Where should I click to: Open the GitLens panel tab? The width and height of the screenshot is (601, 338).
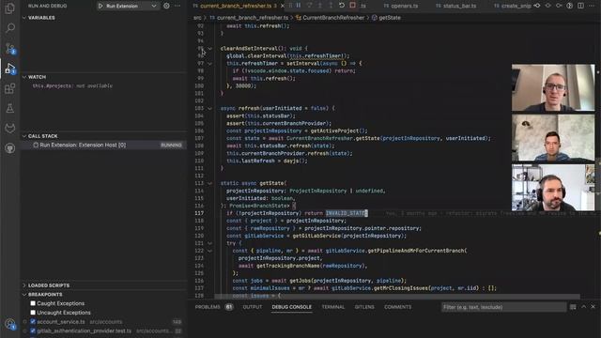click(x=364, y=307)
